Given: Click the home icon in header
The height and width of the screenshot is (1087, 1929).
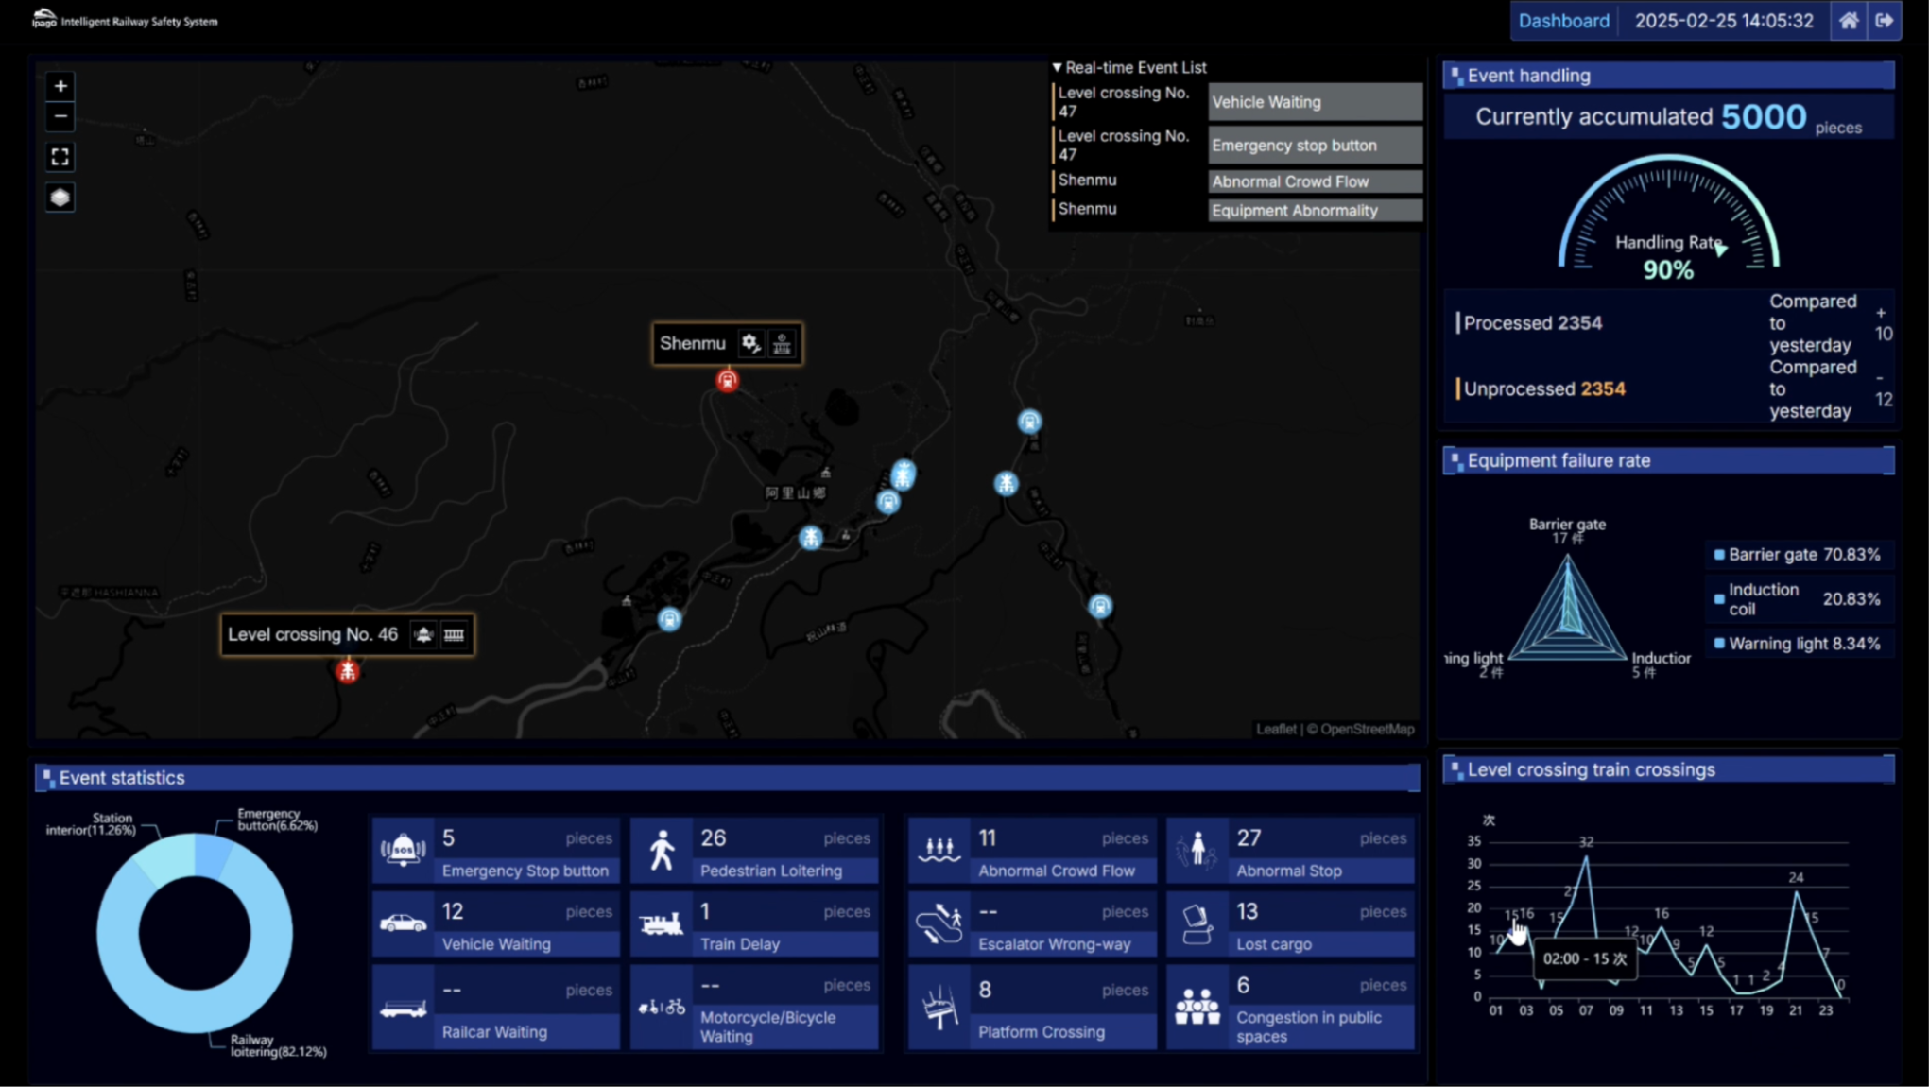Looking at the screenshot, I should (1849, 21).
